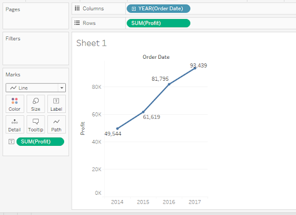Expand the plus on YEAR(Order Date) pill
The width and height of the screenshot is (296, 215).
coord(134,9)
